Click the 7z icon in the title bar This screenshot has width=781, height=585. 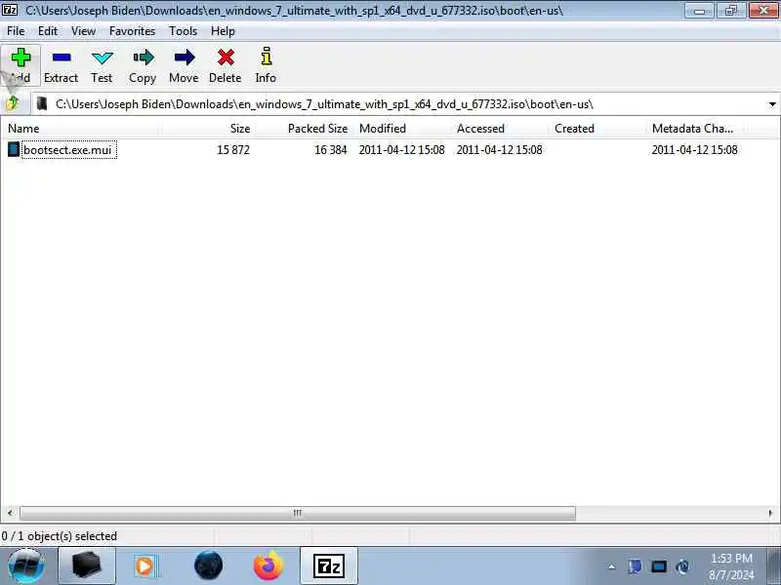coord(10,10)
